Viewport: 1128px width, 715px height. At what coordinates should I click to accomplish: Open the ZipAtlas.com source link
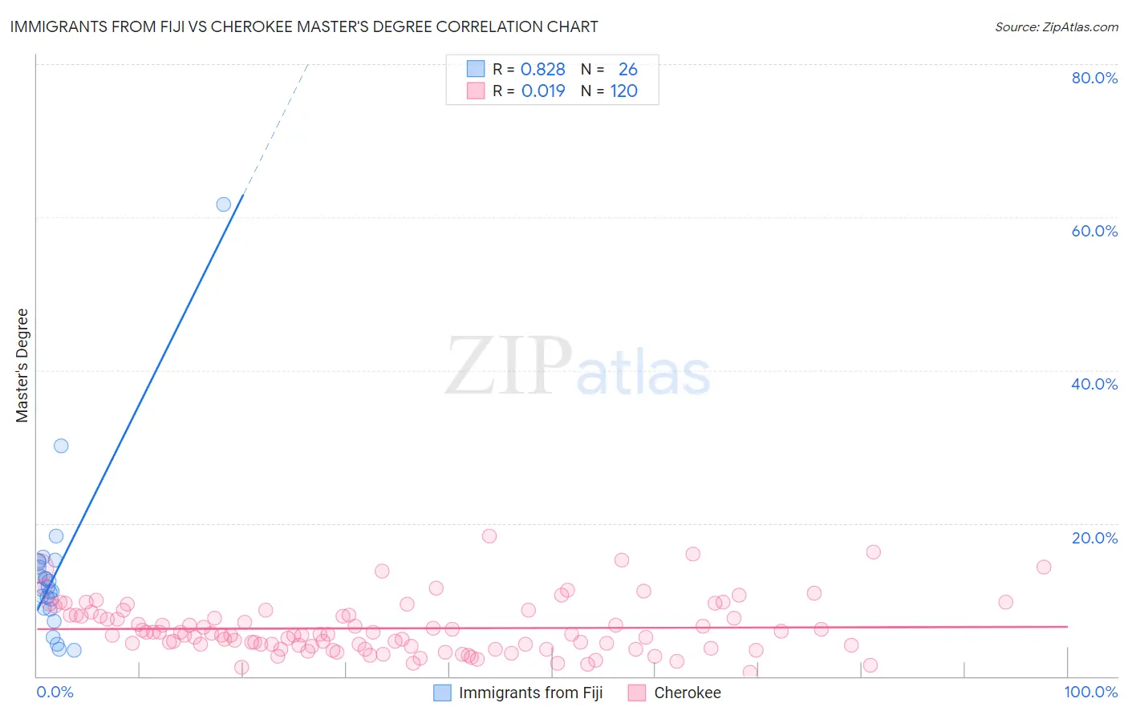(1057, 27)
